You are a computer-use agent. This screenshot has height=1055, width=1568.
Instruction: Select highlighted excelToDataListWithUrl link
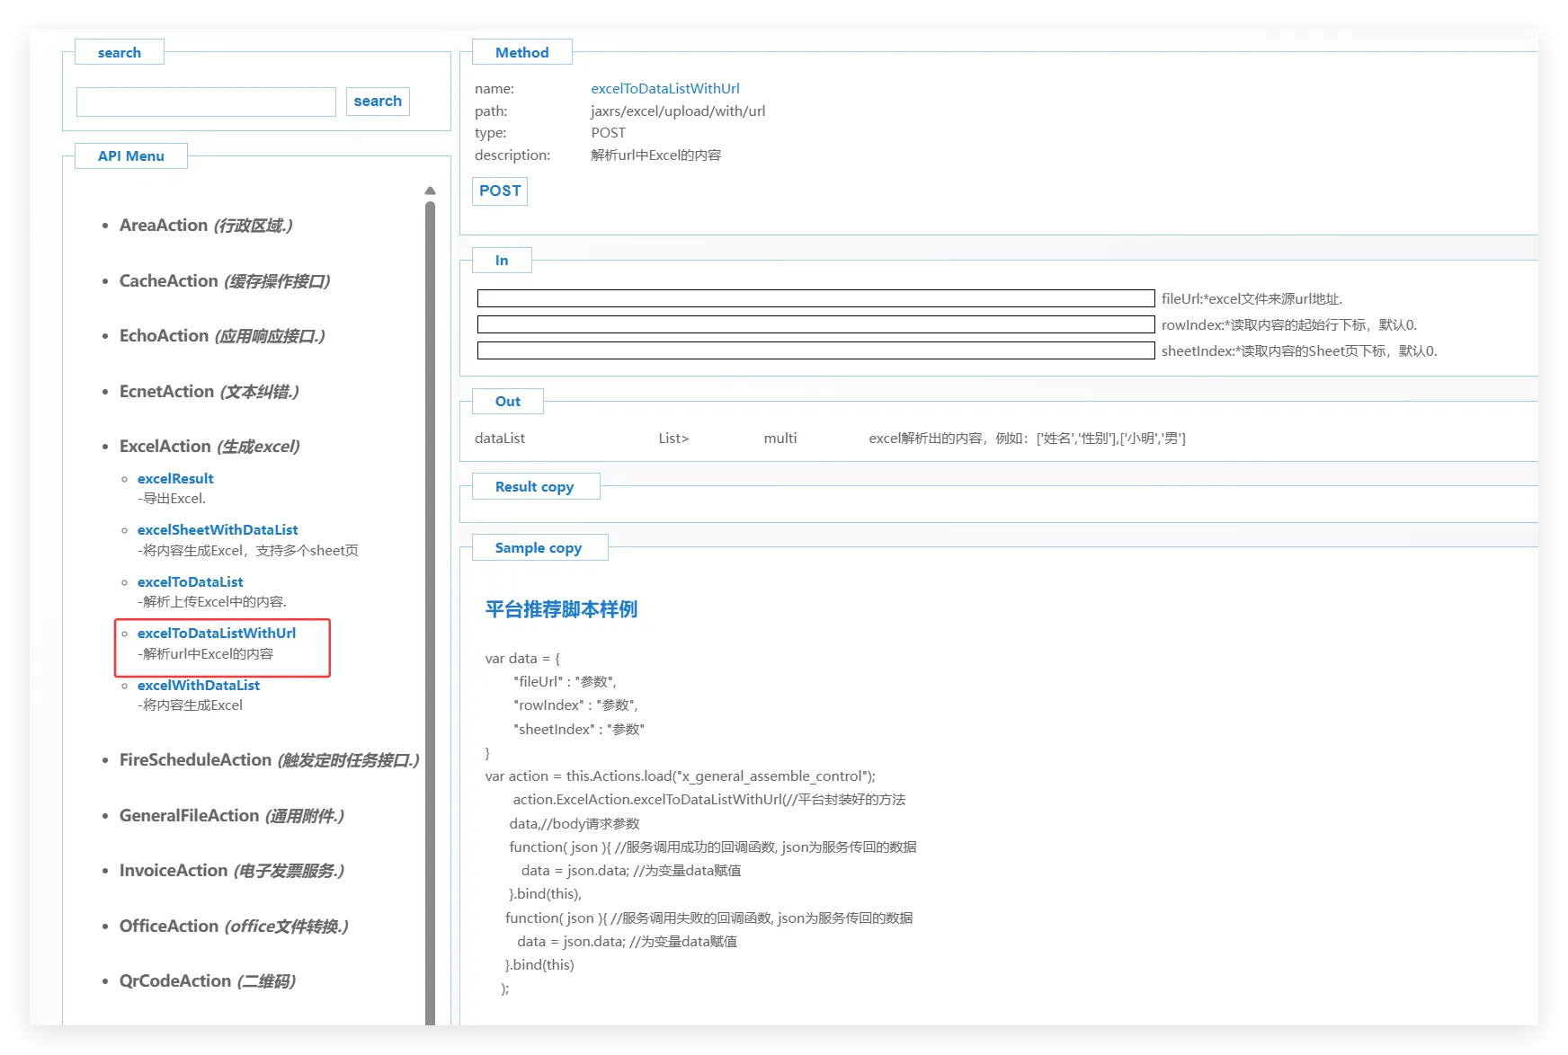coord(217,634)
